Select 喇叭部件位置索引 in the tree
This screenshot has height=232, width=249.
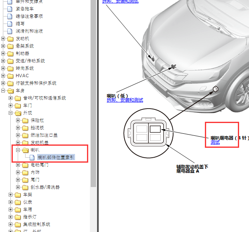(x=56, y=157)
